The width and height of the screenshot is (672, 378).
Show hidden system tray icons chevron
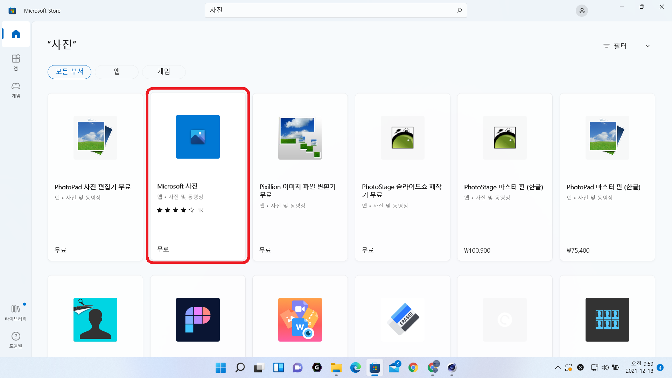click(558, 367)
